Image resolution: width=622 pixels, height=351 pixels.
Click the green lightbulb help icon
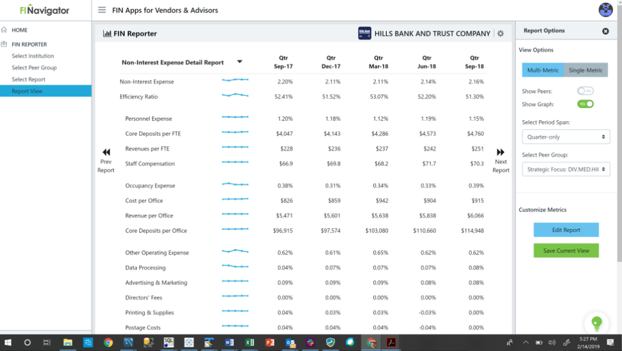(x=596, y=323)
